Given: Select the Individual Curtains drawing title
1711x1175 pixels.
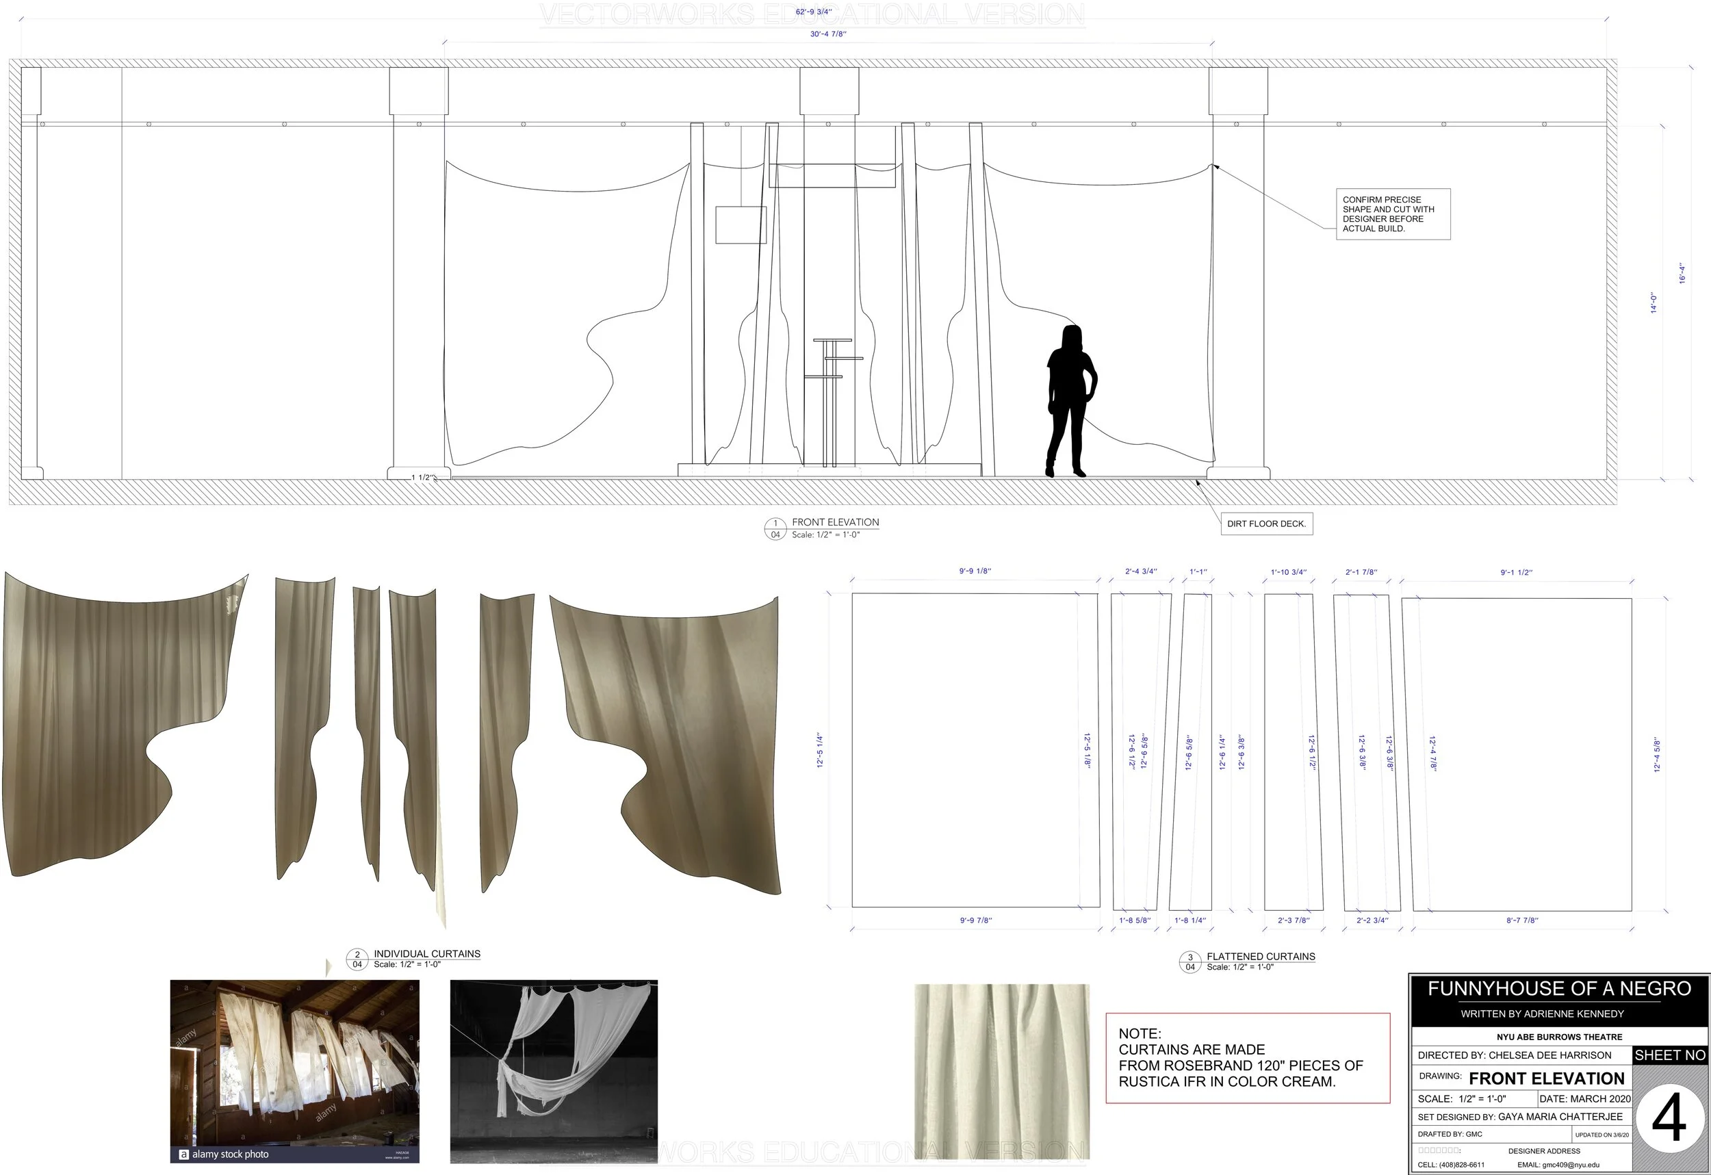Looking at the screenshot, I should 426,953.
